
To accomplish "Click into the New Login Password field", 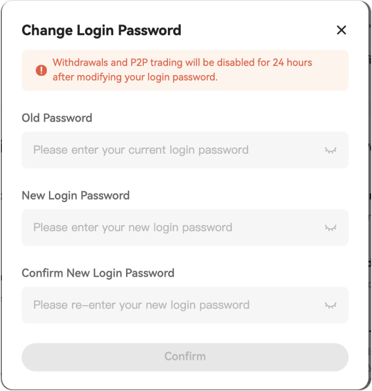I will [171, 228].
